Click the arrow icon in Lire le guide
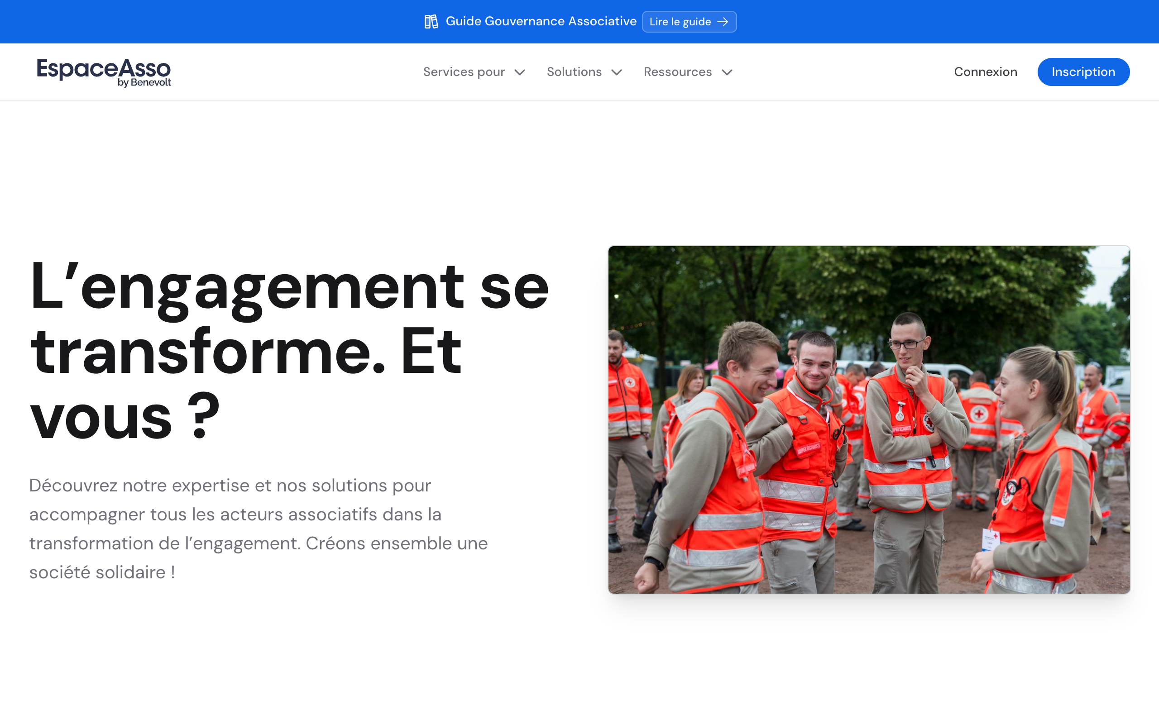 point(723,22)
